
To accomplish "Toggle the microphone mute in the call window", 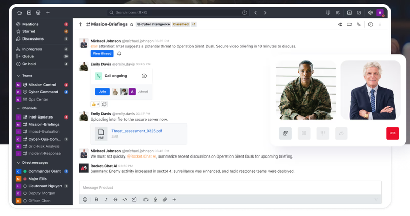I will (285, 133).
